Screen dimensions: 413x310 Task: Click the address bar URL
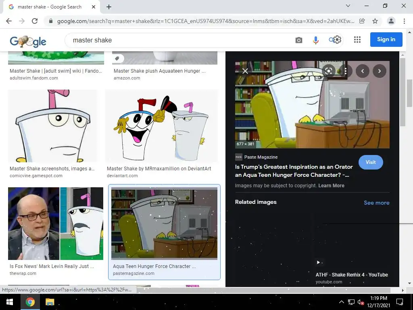205,21
